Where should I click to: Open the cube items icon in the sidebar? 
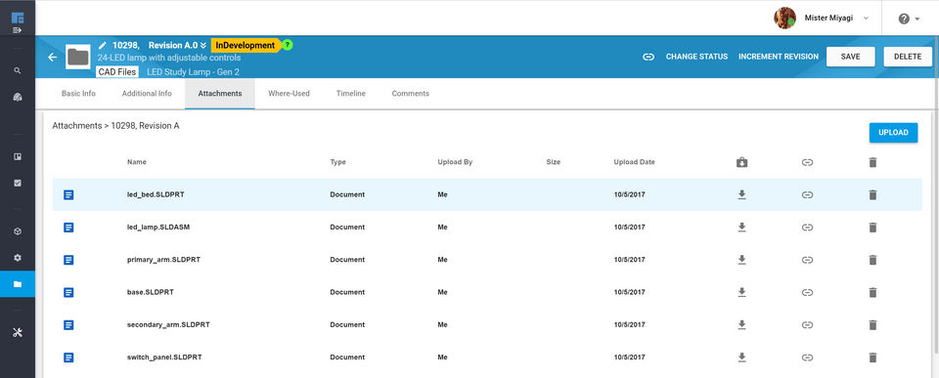point(18,231)
